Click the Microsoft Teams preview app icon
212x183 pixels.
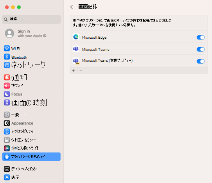point(76,61)
